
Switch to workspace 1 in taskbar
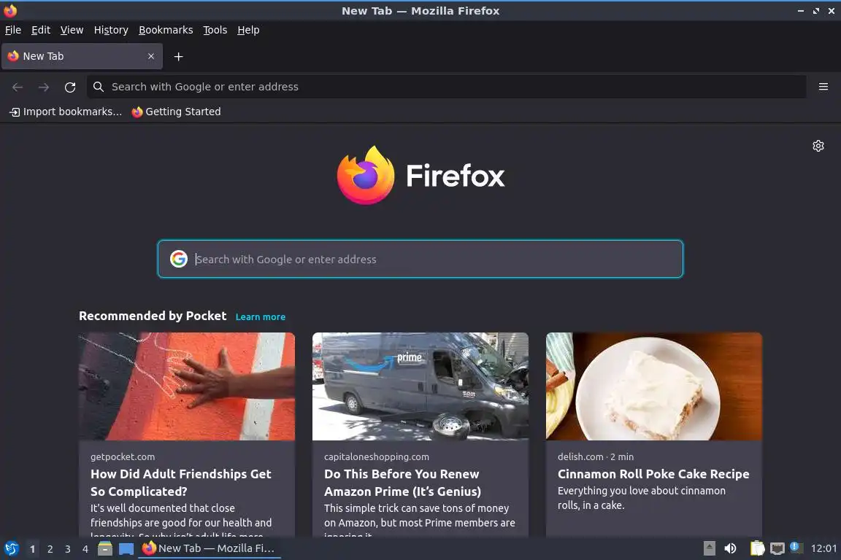coord(32,549)
